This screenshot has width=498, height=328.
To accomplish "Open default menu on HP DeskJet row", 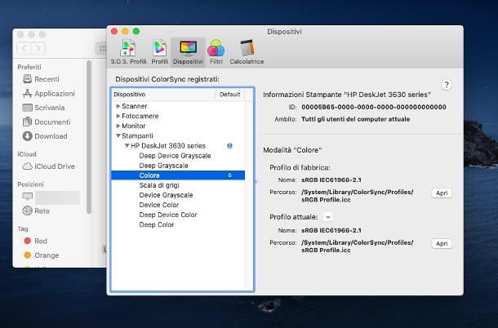I will coord(229,146).
